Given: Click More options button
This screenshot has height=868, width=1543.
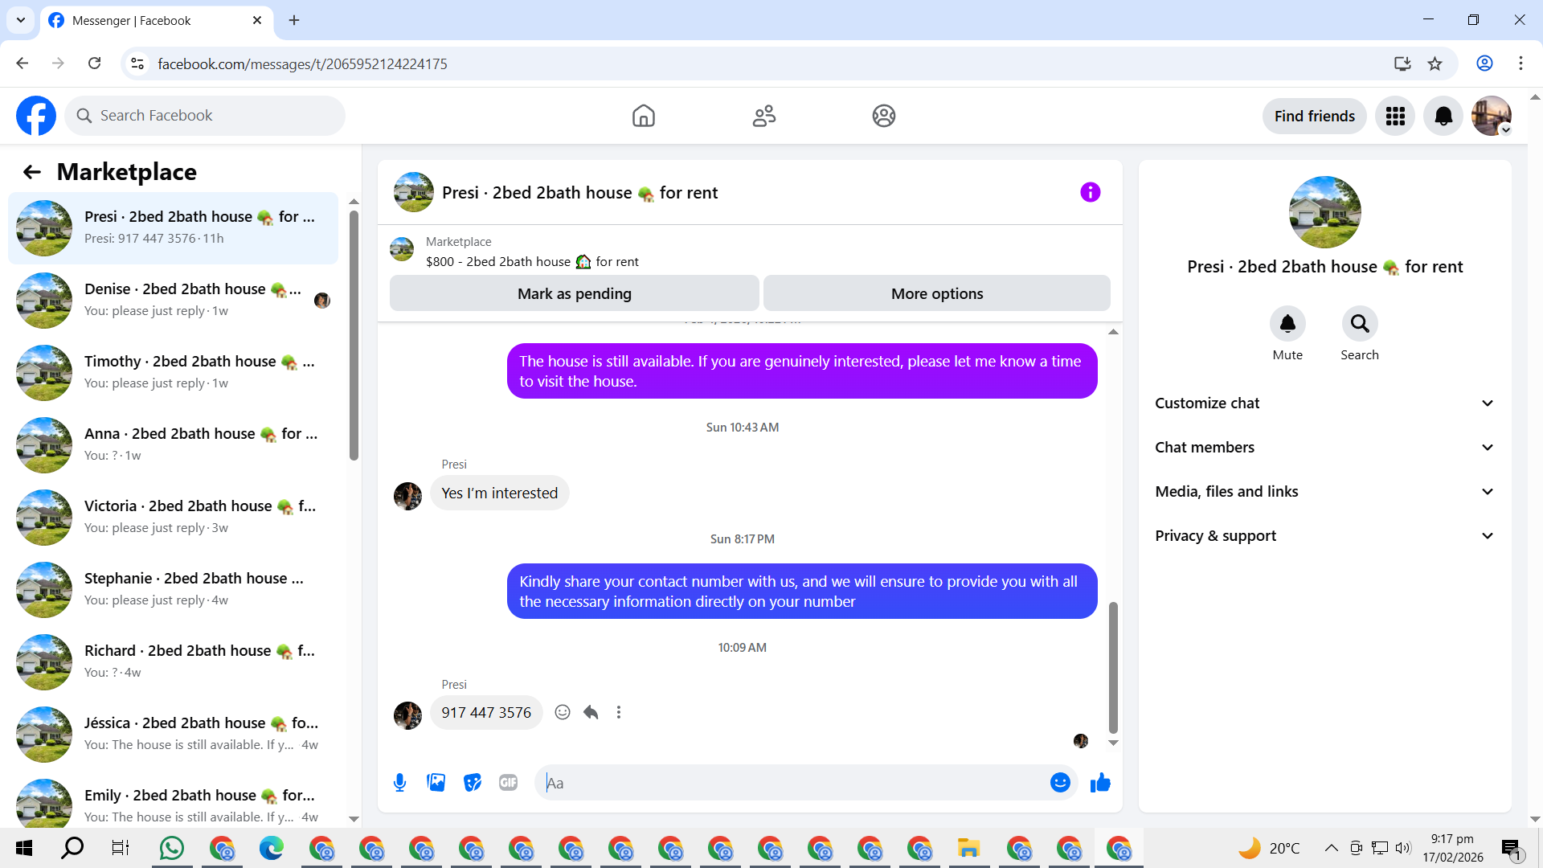Looking at the screenshot, I should 936,294.
